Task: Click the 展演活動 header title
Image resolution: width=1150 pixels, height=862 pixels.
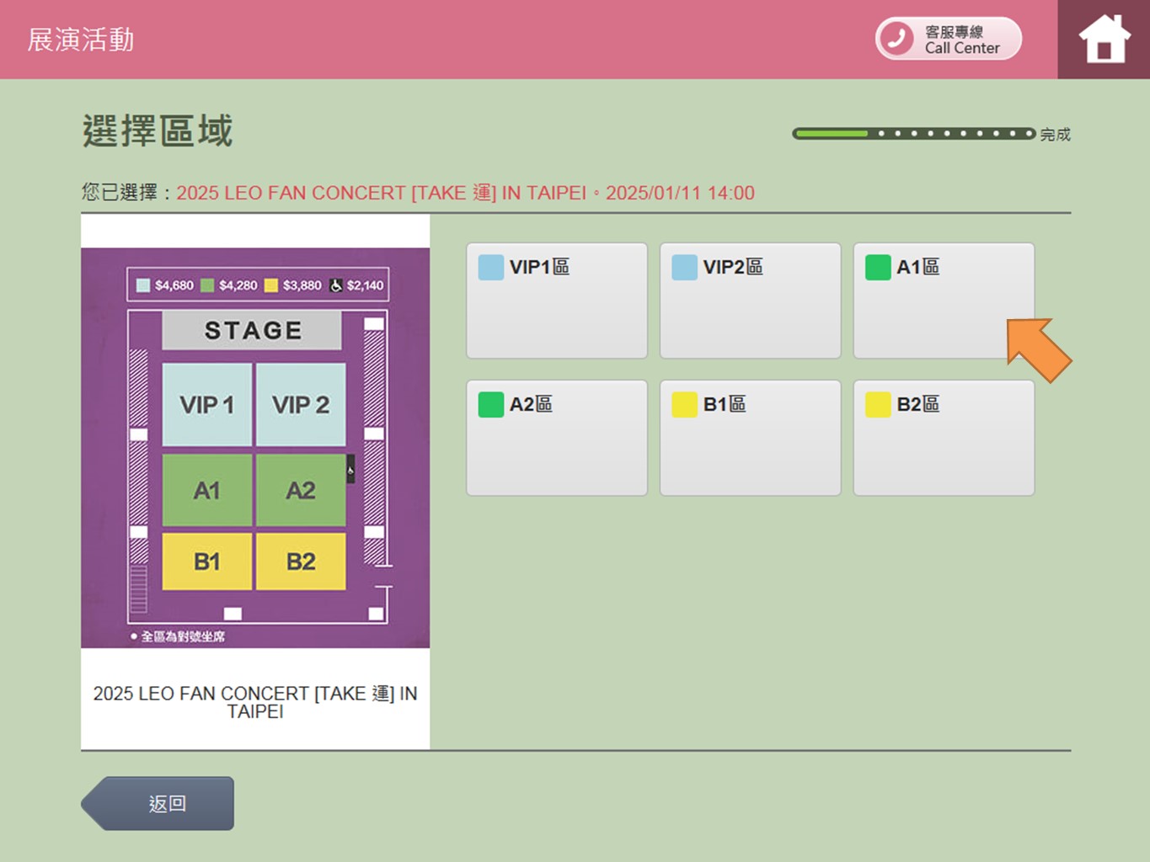Action: pyautogui.click(x=81, y=40)
